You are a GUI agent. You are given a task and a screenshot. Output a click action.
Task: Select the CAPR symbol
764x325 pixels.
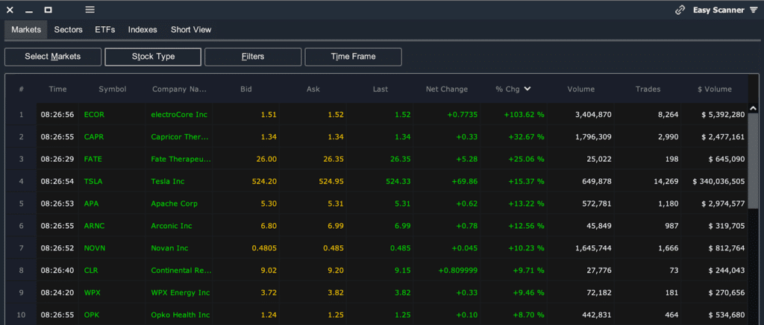pyautogui.click(x=94, y=136)
